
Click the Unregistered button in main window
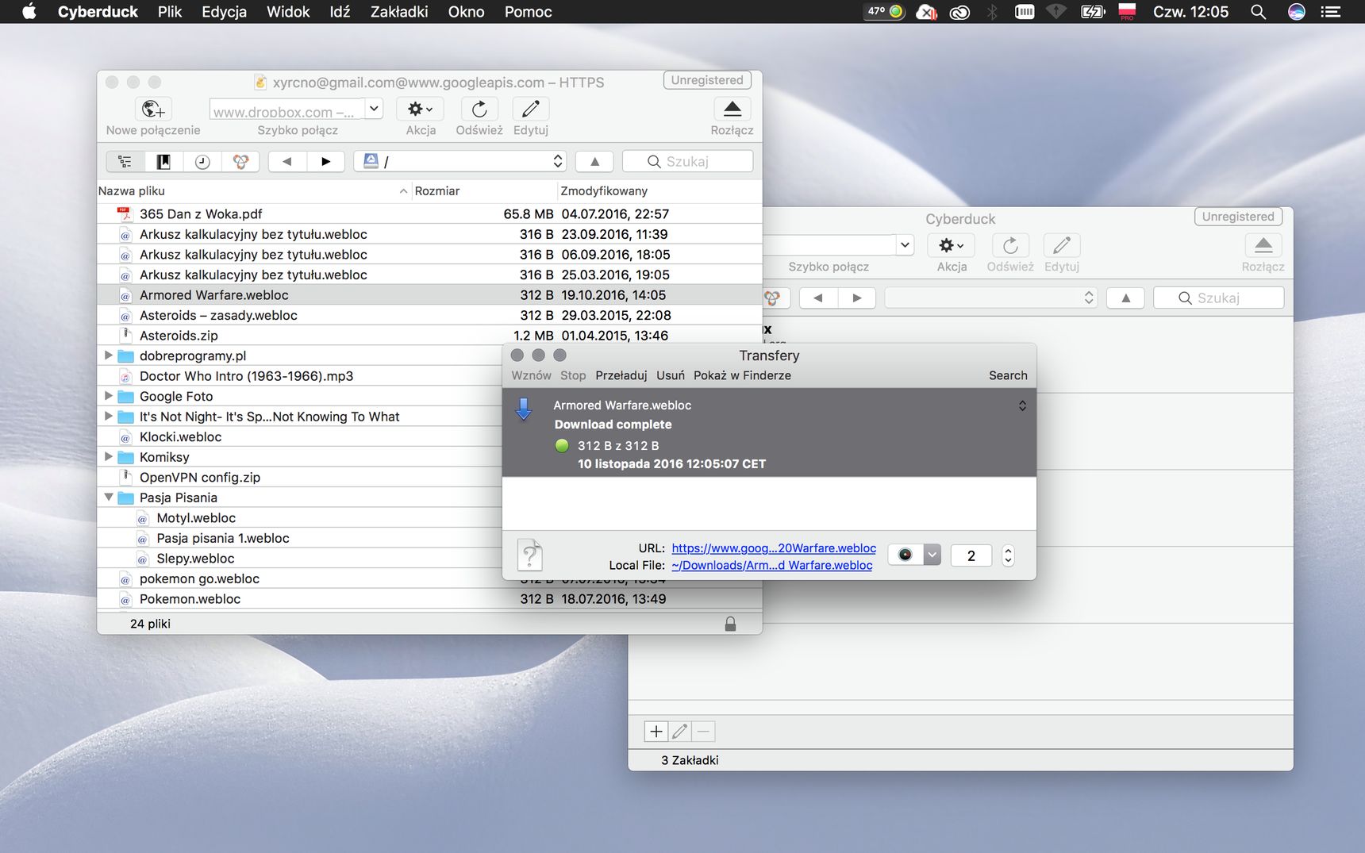pos(707,80)
